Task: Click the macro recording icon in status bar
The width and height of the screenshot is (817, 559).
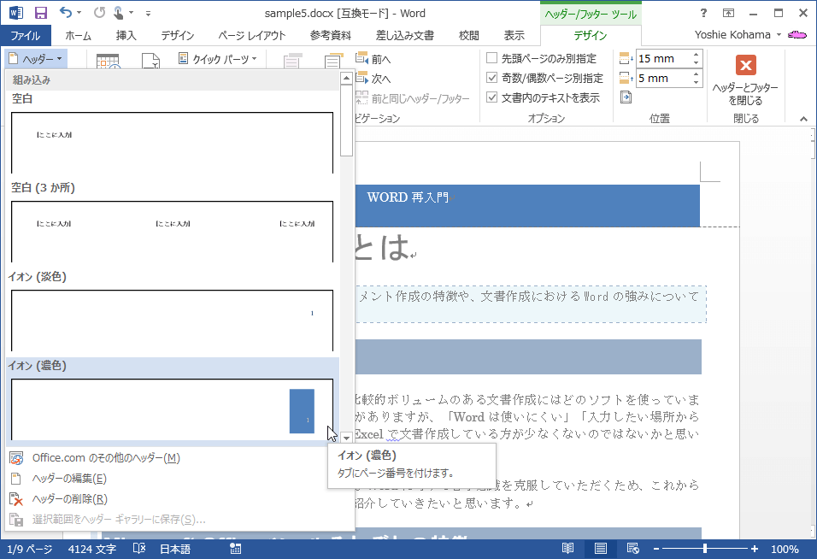Action: tap(236, 548)
